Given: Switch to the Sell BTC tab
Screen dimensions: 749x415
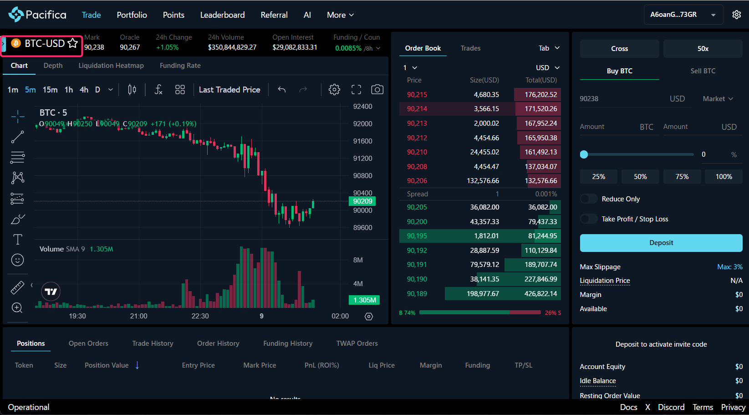Looking at the screenshot, I should tap(703, 71).
